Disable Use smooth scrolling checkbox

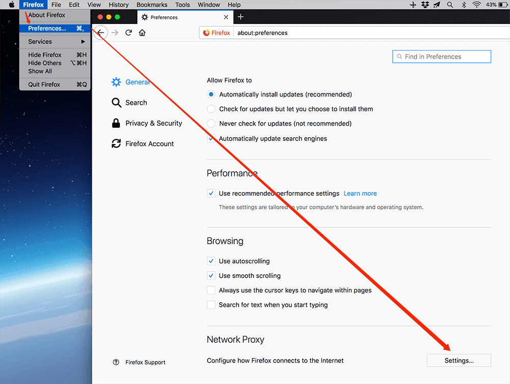[x=211, y=276]
